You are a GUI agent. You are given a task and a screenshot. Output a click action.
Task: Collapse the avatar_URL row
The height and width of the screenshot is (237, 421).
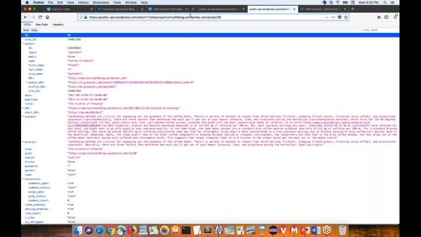(26, 82)
